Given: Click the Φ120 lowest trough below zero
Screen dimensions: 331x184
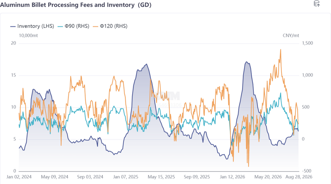Looking at the screenshot, I should (249, 166).
